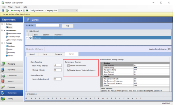The width and height of the screenshot is (173, 105).
Task: Maximize the zone detail pane
Action: (169, 49)
